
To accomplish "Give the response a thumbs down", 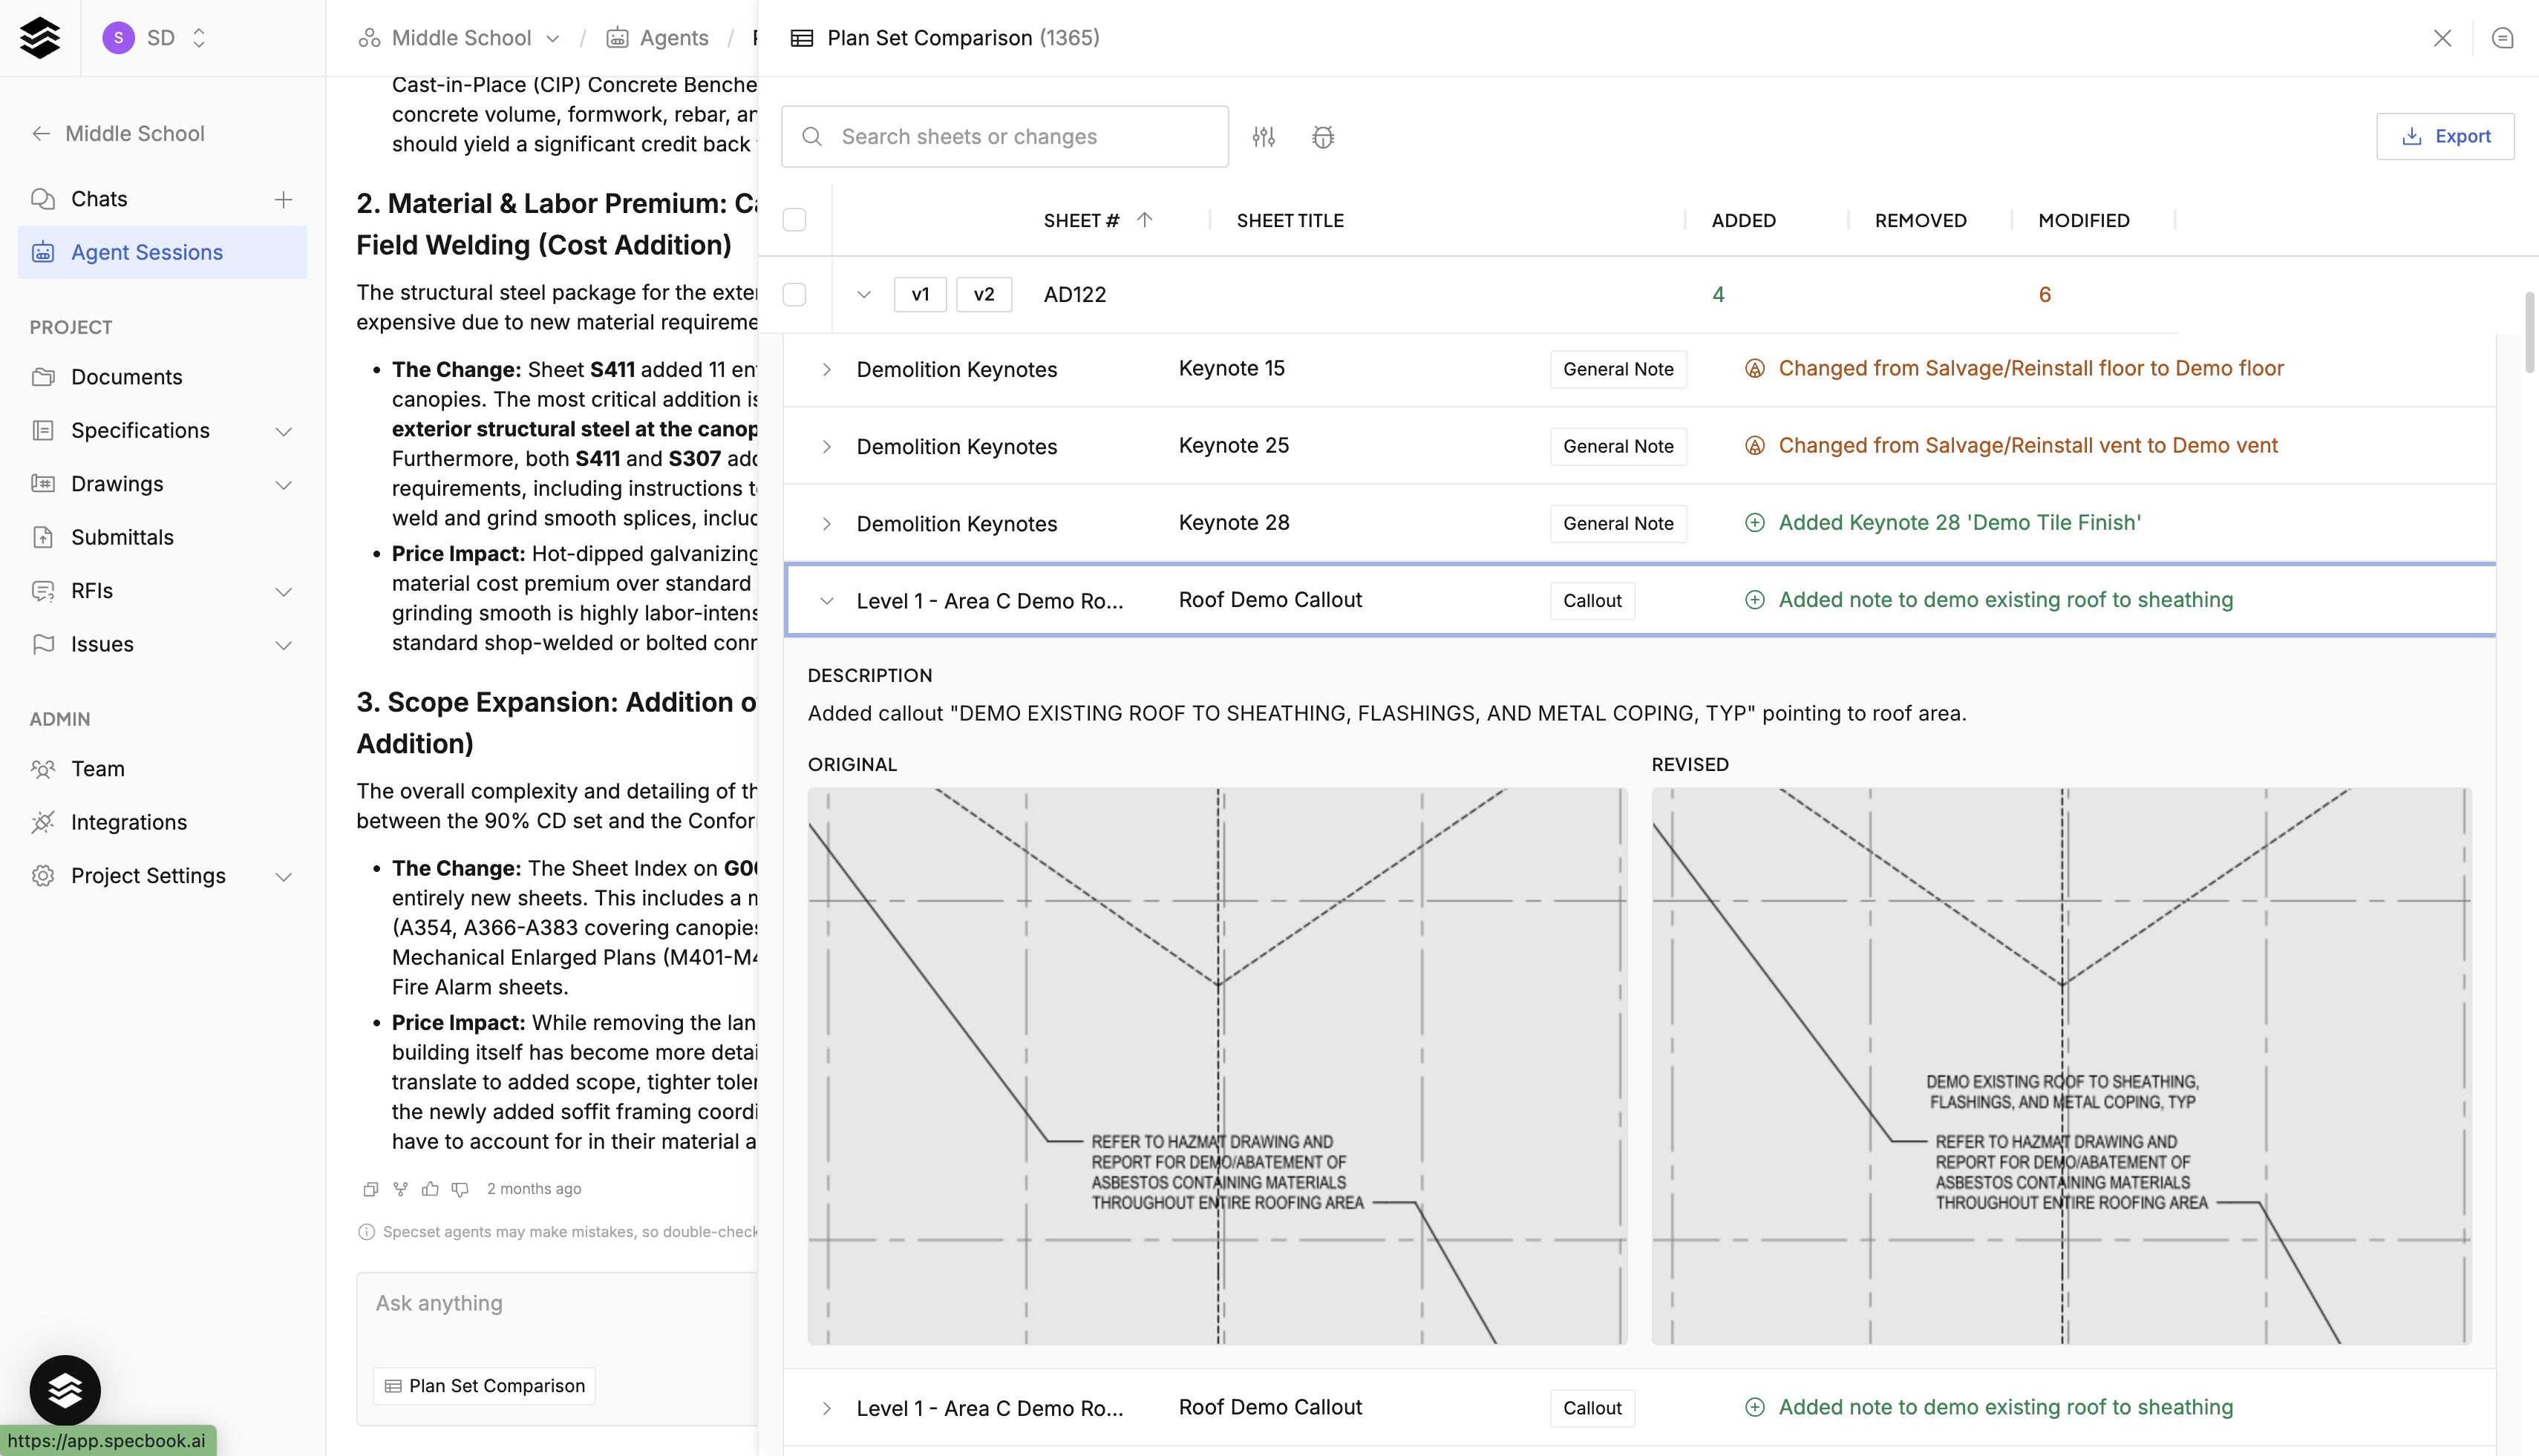I will [460, 1189].
